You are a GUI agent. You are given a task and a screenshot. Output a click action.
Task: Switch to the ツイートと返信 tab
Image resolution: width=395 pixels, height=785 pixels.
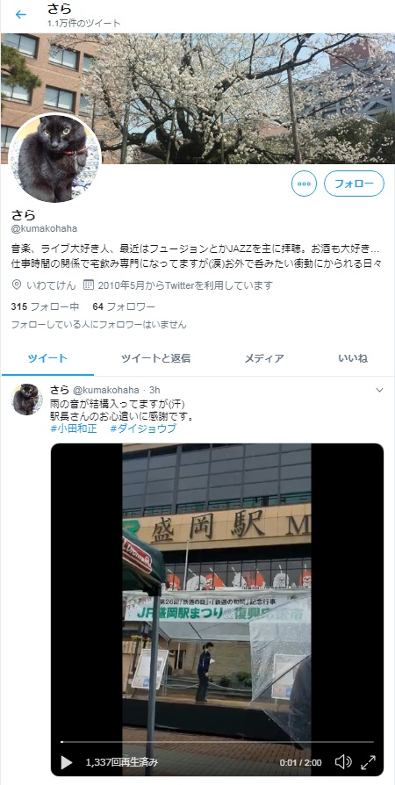pos(155,358)
